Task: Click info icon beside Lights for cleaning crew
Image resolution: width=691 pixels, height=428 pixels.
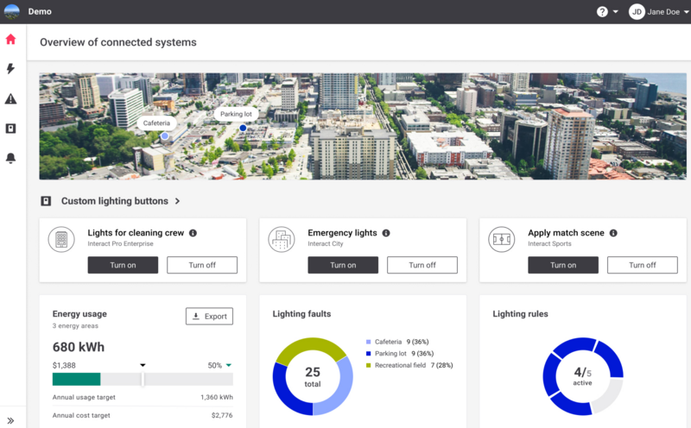Action: (x=193, y=233)
